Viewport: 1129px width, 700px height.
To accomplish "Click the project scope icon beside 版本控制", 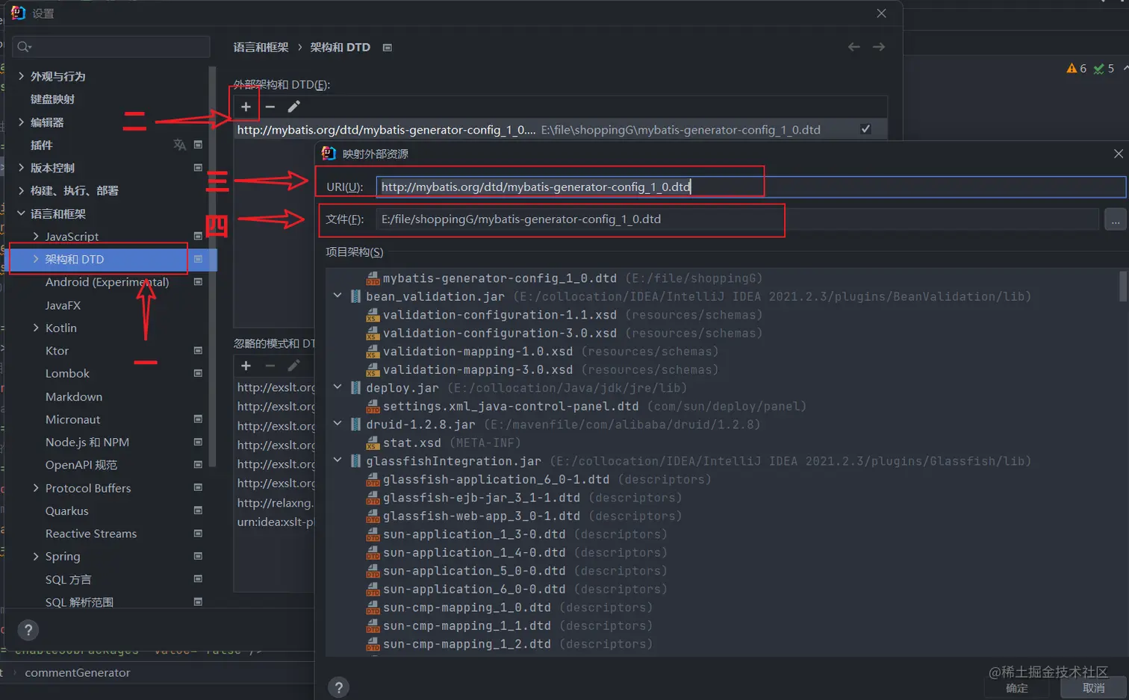I will pyautogui.click(x=198, y=168).
